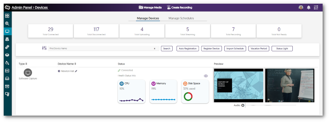
Task: Click the Auto Registration button
Action: [188, 48]
